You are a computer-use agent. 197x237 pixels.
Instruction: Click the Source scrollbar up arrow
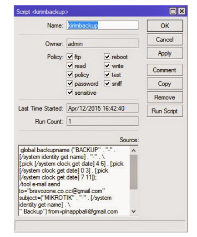(133, 150)
